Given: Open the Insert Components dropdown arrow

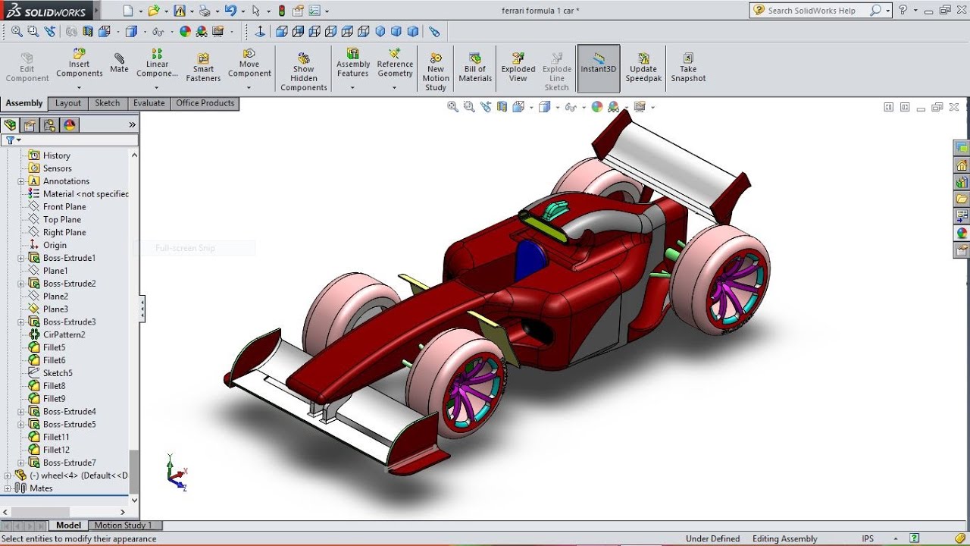Looking at the screenshot, I should pyautogui.click(x=79, y=87).
